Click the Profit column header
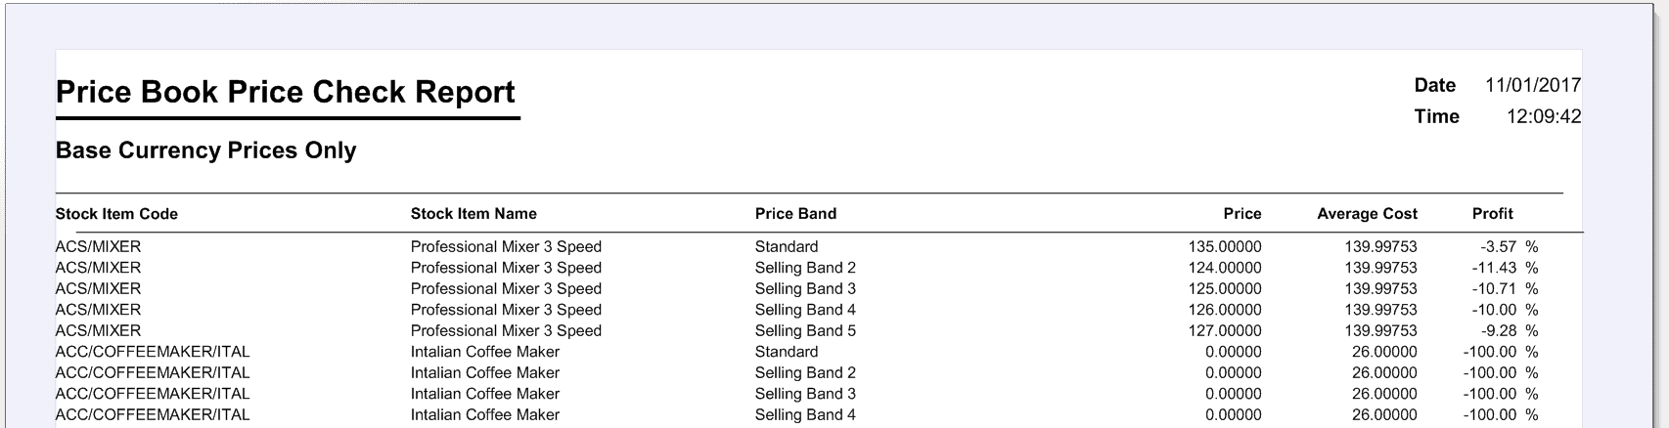 pyautogui.click(x=1493, y=214)
